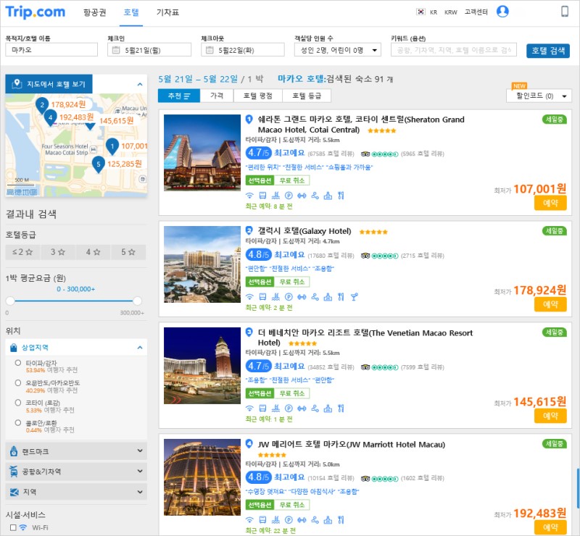Select the 오문반도/마카오반도 radio button

coord(17,382)
